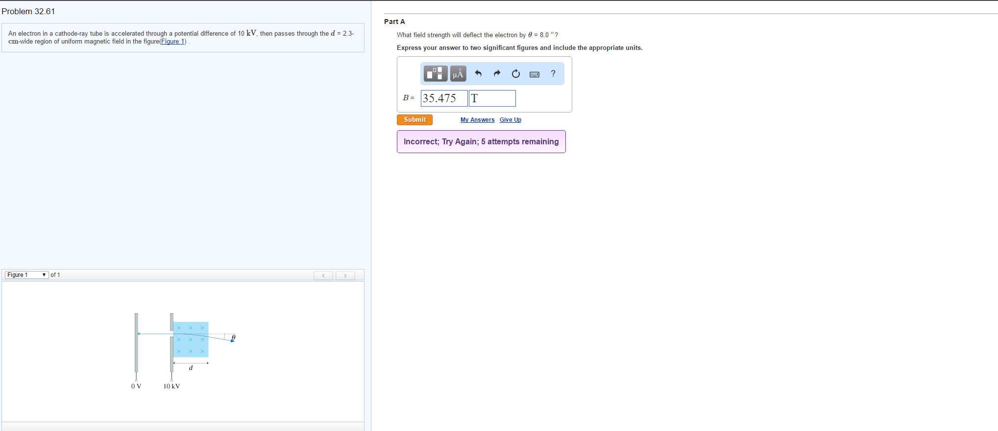Reset the answer with the circular arrow
Viewport: 998px width, 431px height.
coord(515,74)
